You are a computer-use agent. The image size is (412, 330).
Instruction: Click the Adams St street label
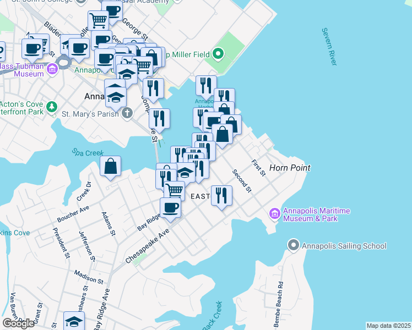109,224
